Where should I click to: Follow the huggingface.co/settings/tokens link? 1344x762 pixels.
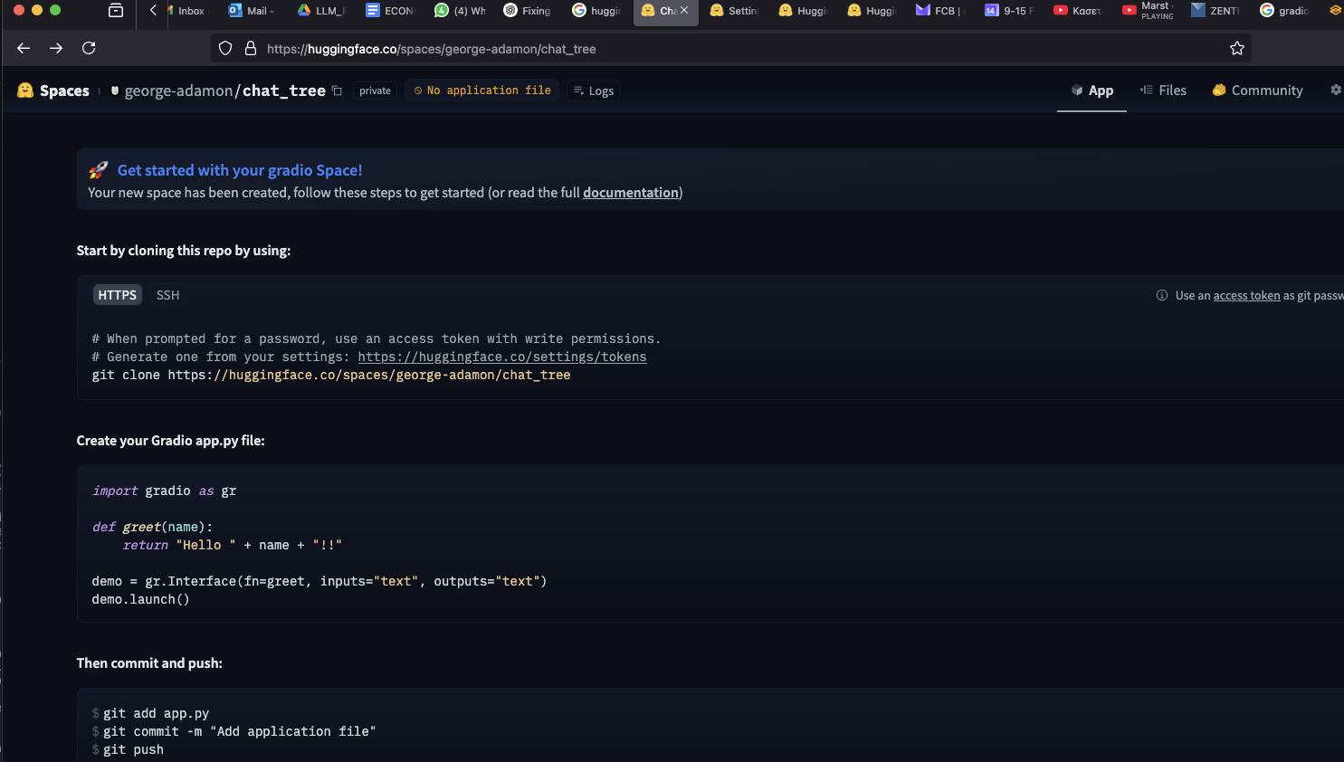(x=501, y=357)
